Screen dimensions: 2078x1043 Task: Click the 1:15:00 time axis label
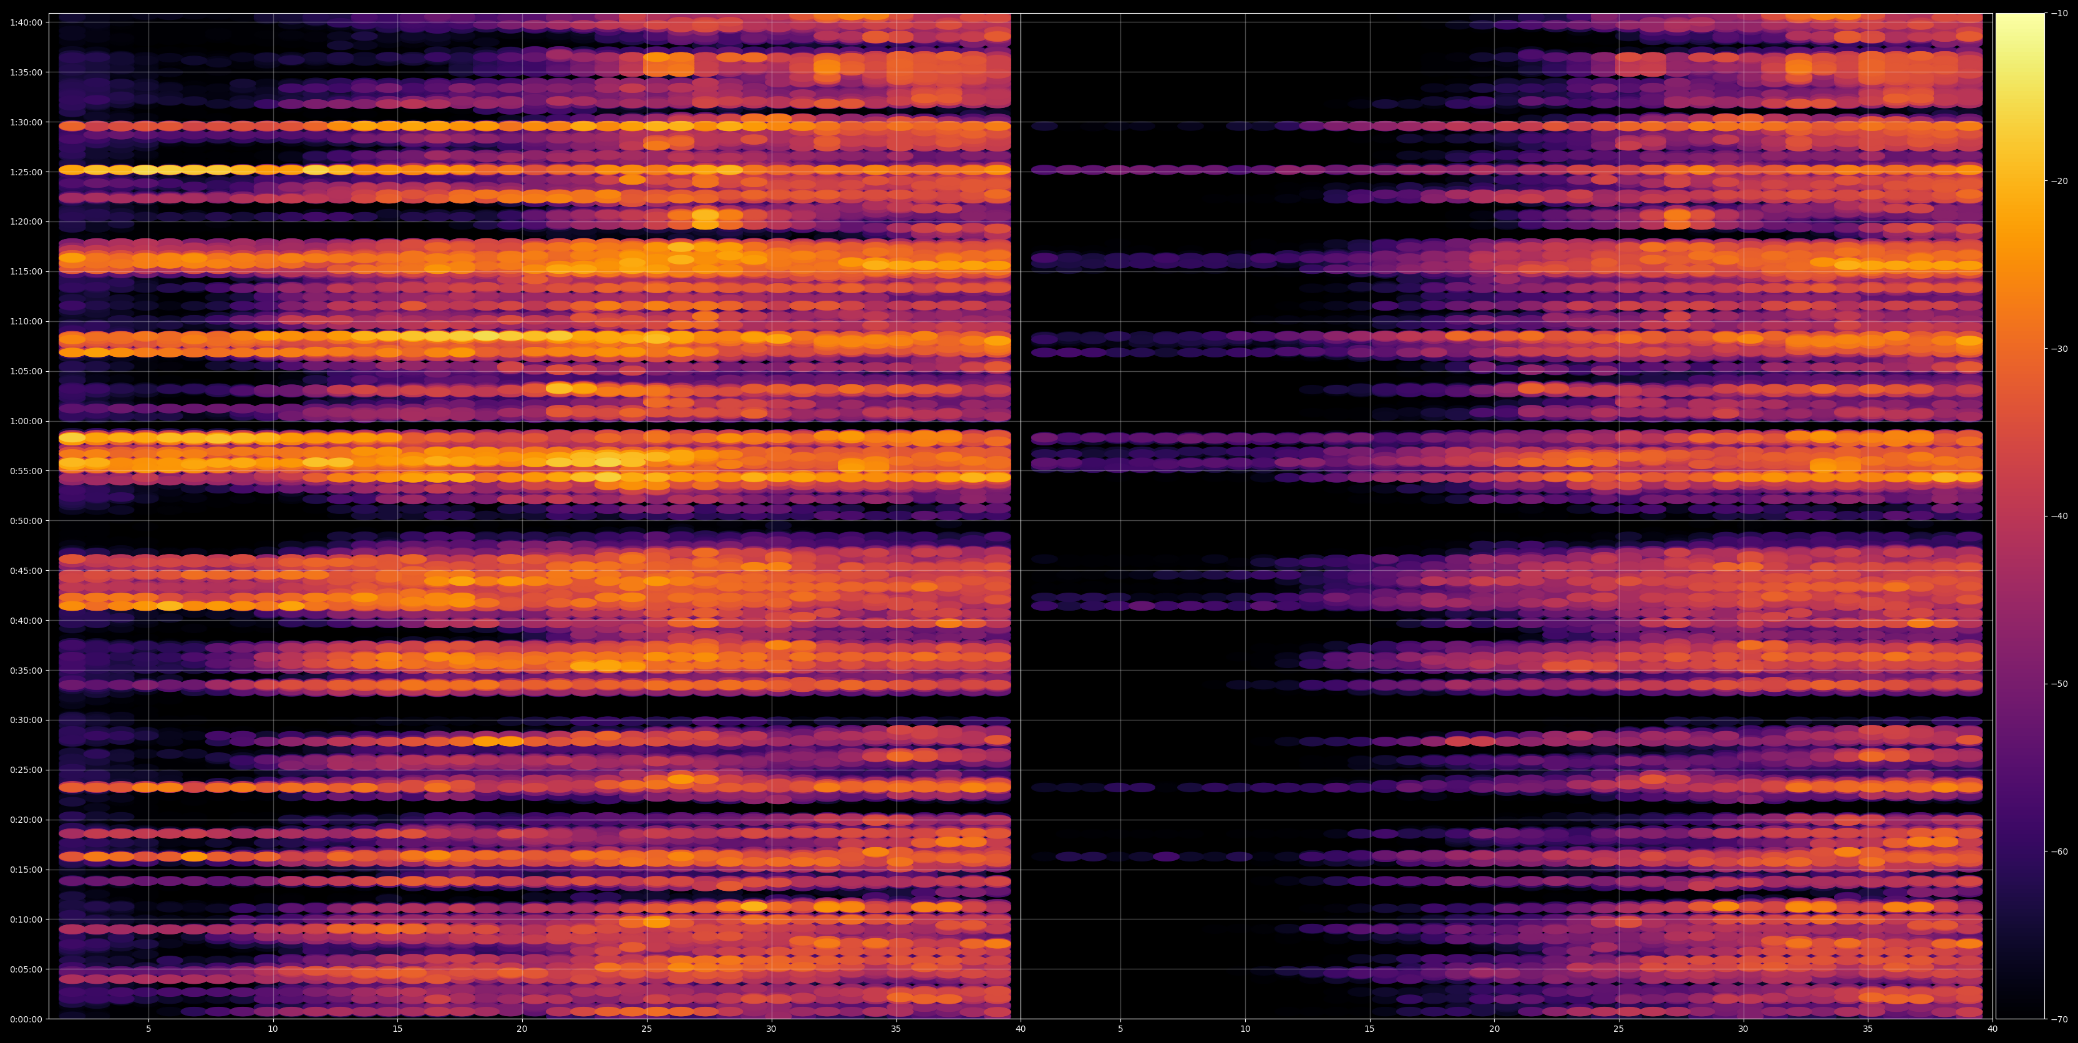pos(26,272)
